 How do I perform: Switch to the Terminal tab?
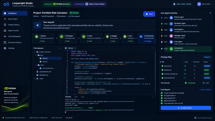pyautogui.click(x=68, y=97)
